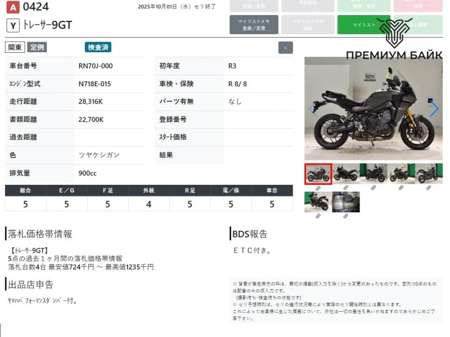Click the red A lane badge
Image resolution: width=450 pixels, height=337 pixels.
12,7
